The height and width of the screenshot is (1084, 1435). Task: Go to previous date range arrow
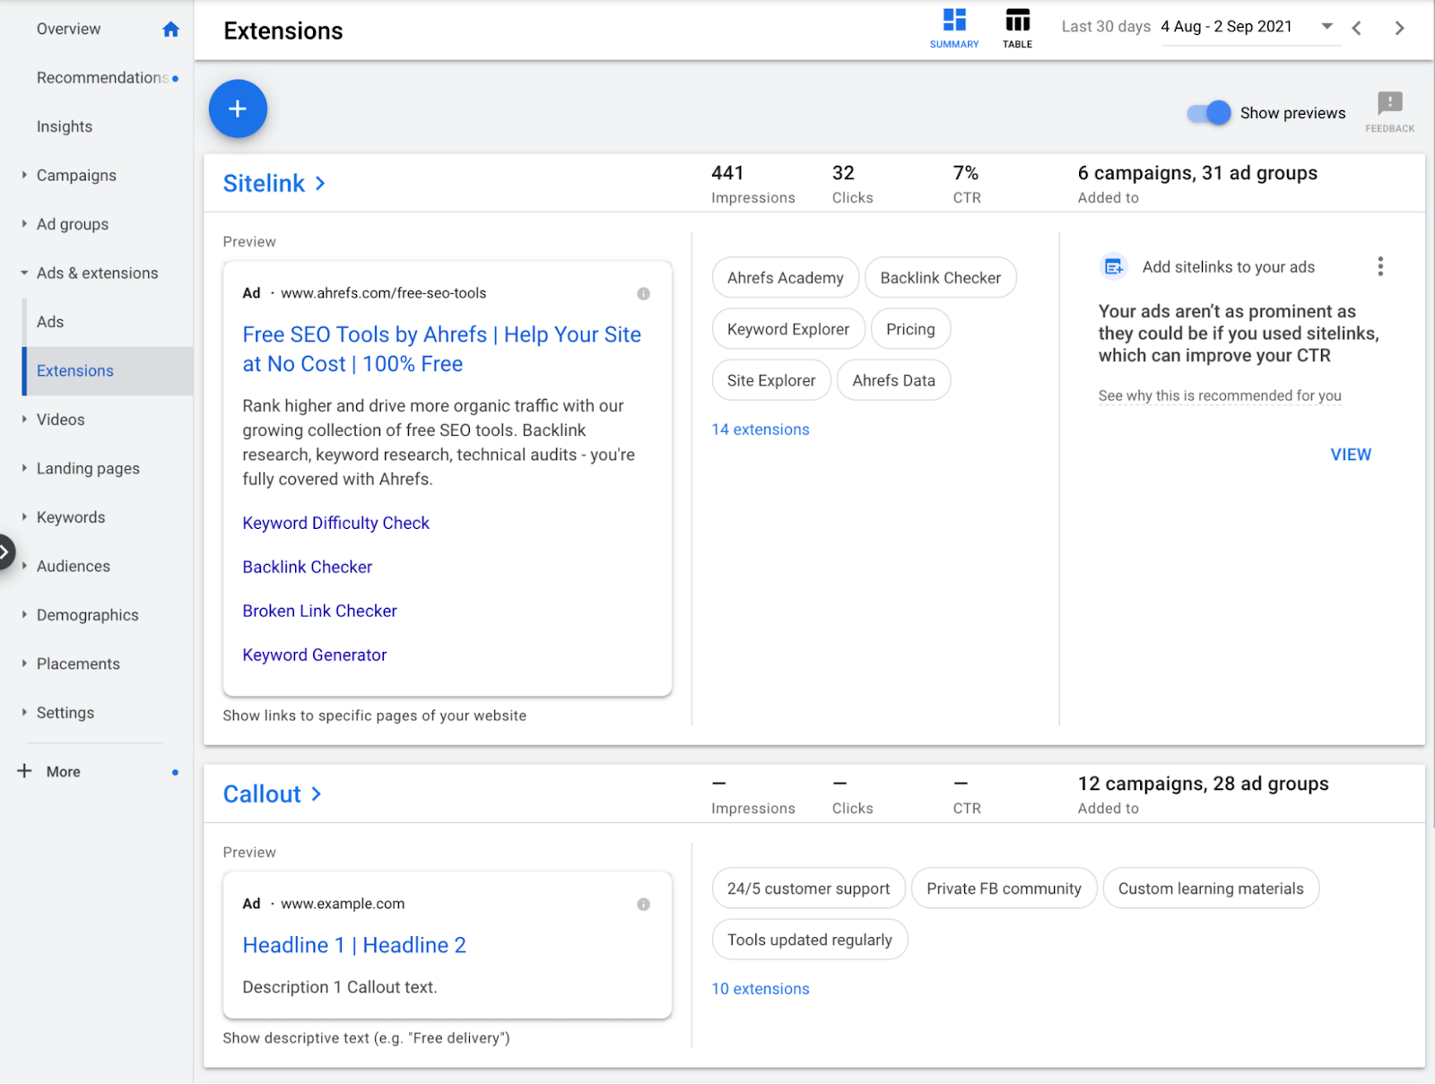[x=1357, y=29]
